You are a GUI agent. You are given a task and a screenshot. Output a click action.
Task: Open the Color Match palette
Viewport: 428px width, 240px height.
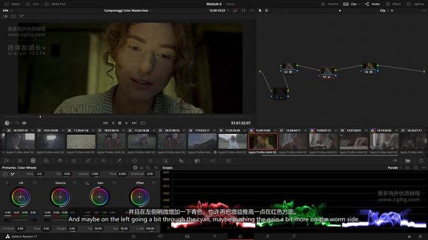pos(19,161)
